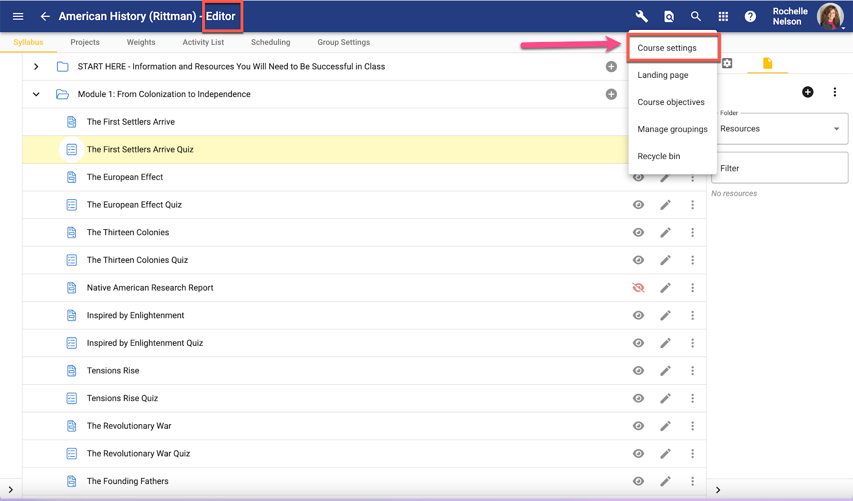Show the hidden Native American Research Report
This screenshot has height=501, width=853.
(x=638, y=288)
